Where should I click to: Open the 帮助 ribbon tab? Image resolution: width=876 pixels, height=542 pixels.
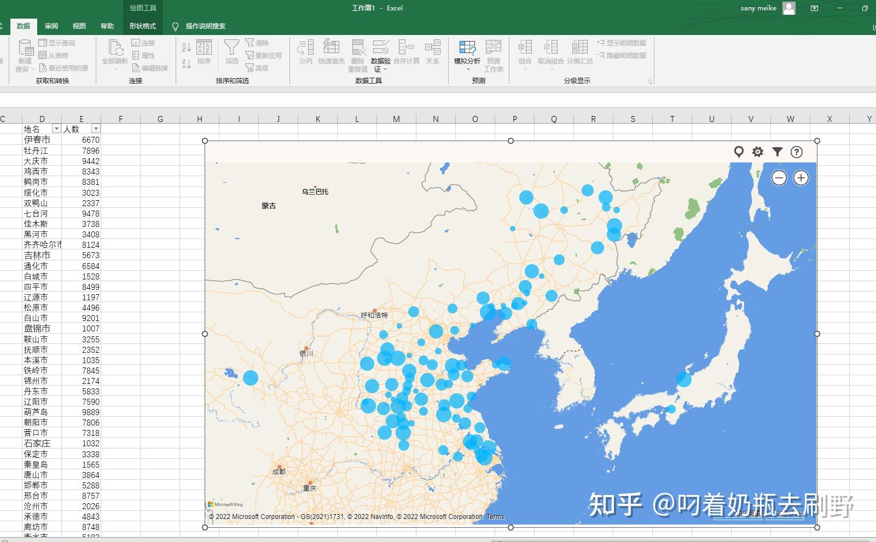tap(107, 25)
